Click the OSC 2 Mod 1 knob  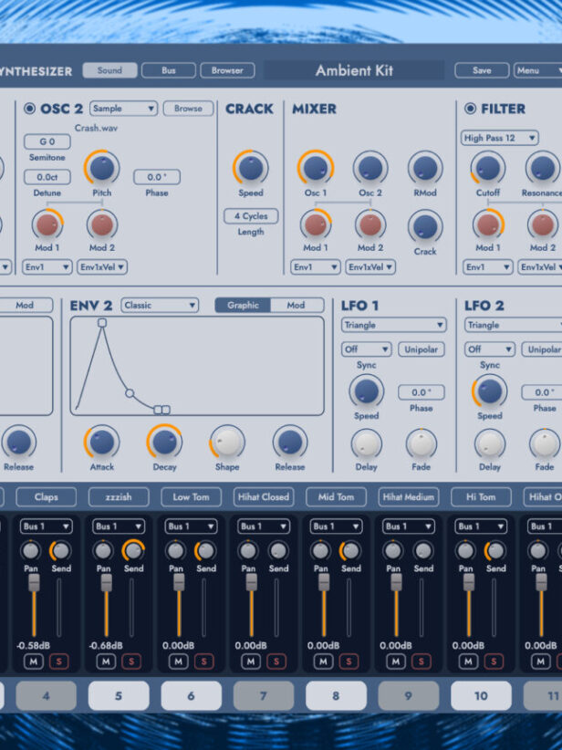[47, 224]
